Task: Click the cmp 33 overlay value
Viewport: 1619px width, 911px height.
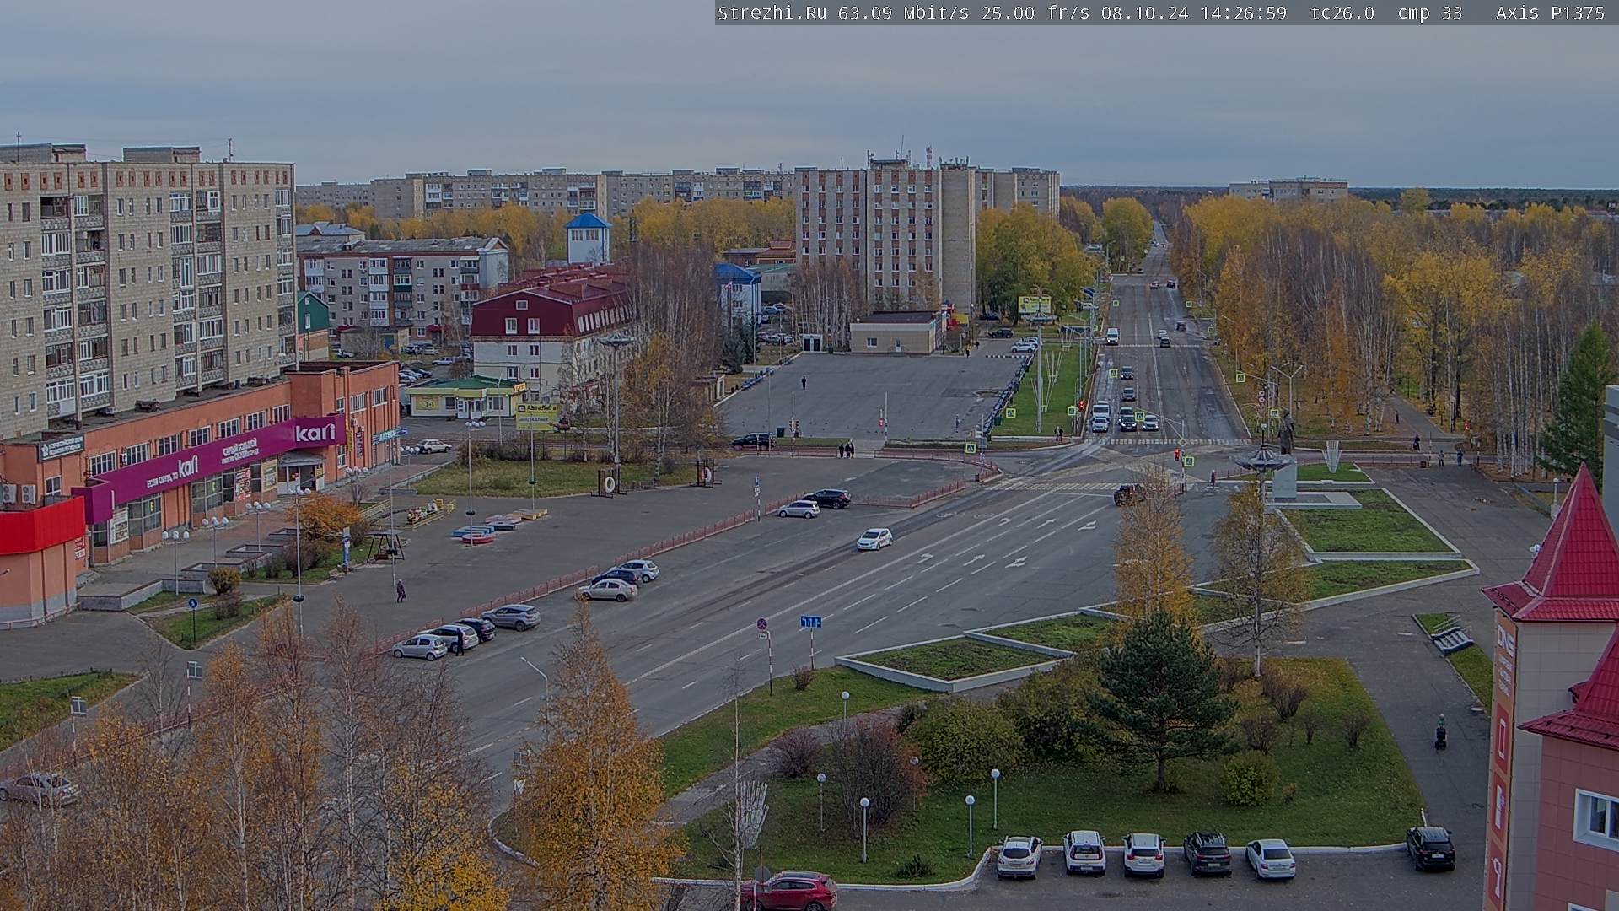Action: click(x=1429, y=13)
